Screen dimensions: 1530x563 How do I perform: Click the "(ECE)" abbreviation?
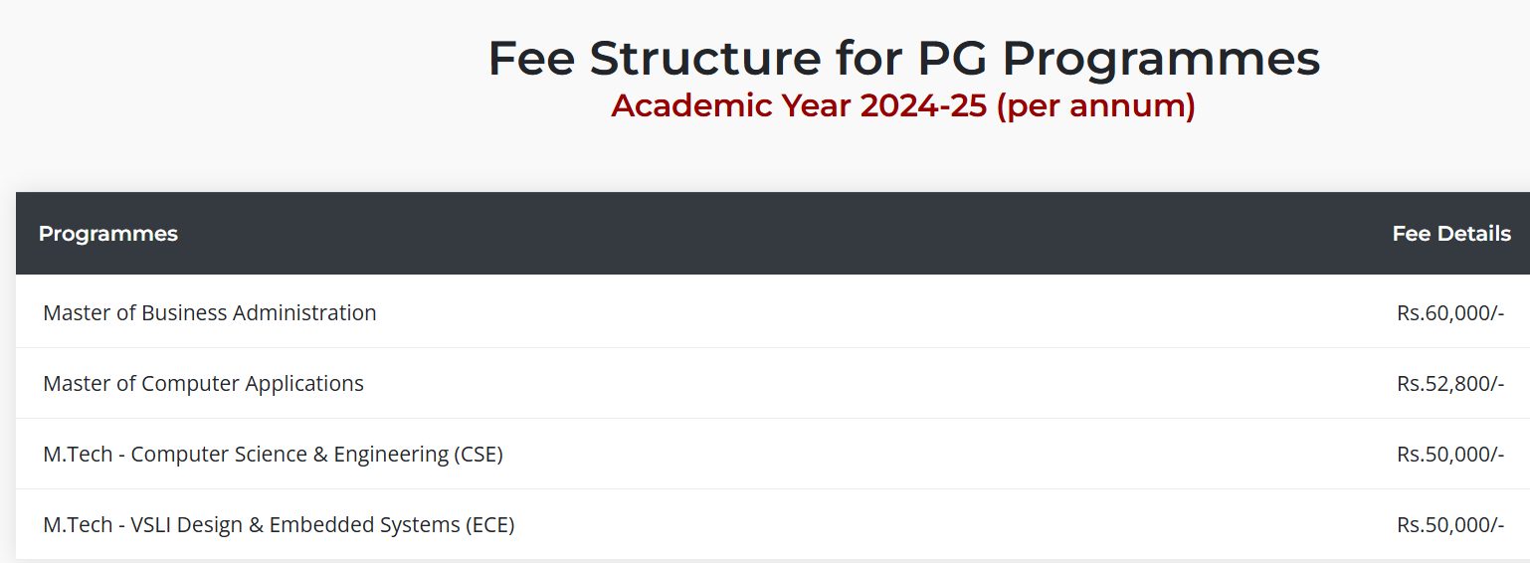pos(489,525)
